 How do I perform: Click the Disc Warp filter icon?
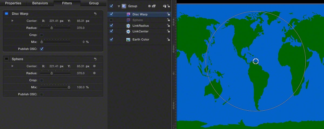coord(128,14)
